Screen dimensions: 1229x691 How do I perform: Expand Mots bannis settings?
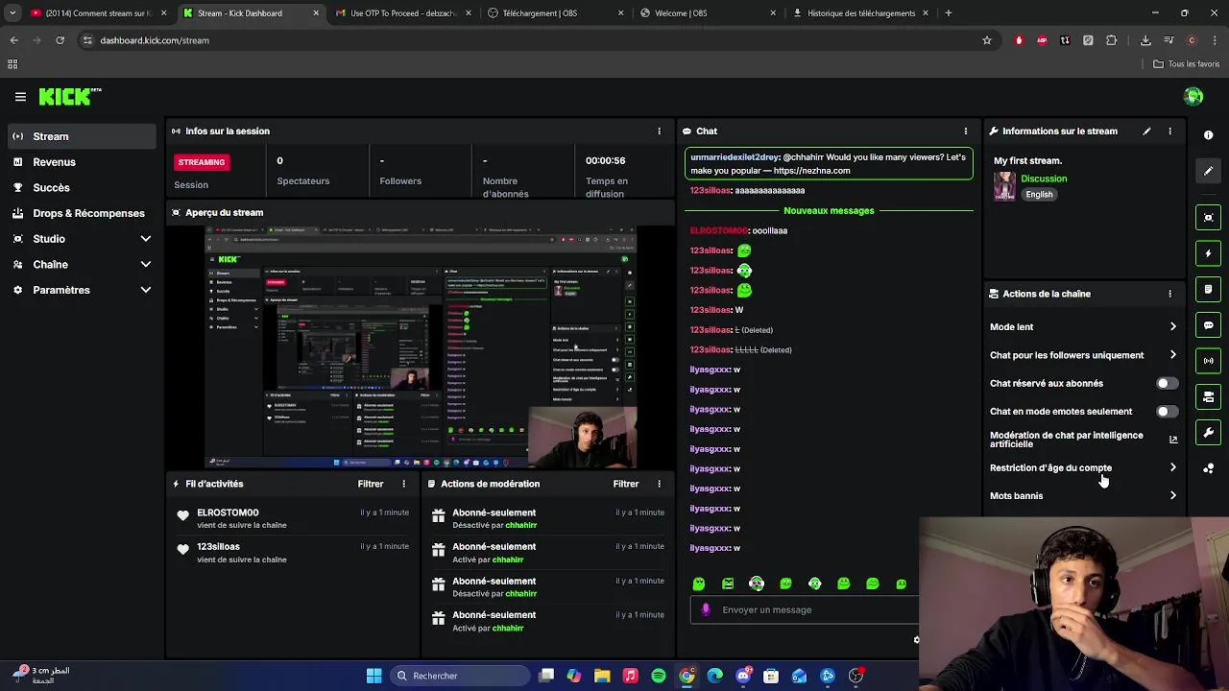tap(1083, 496)
